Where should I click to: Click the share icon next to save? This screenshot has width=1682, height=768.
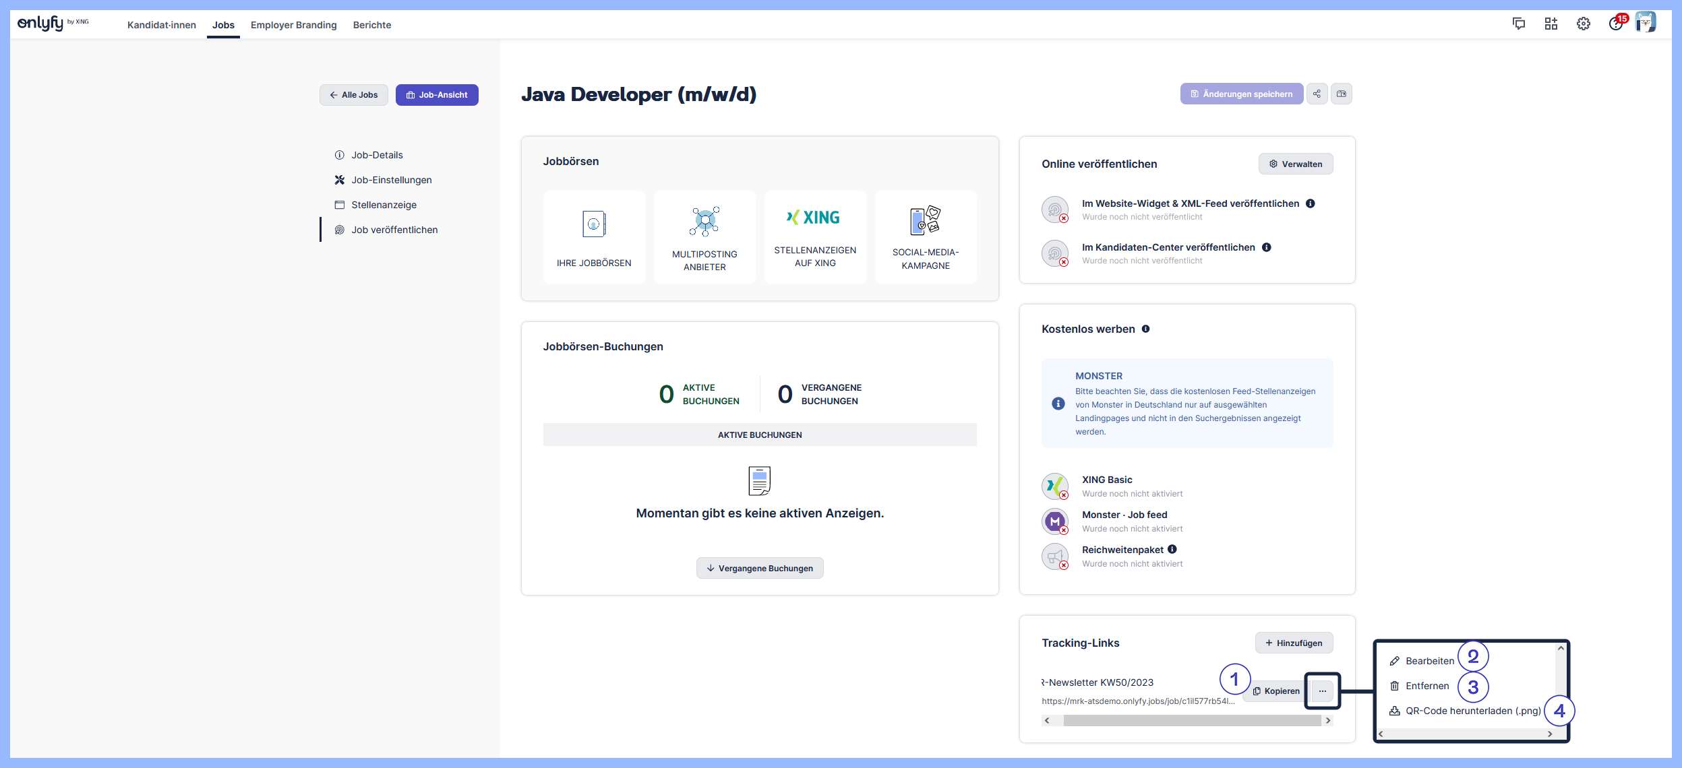(1317, 94)
